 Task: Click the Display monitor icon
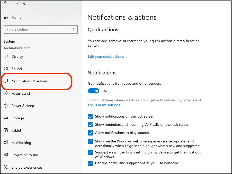[x=6, y=56]
